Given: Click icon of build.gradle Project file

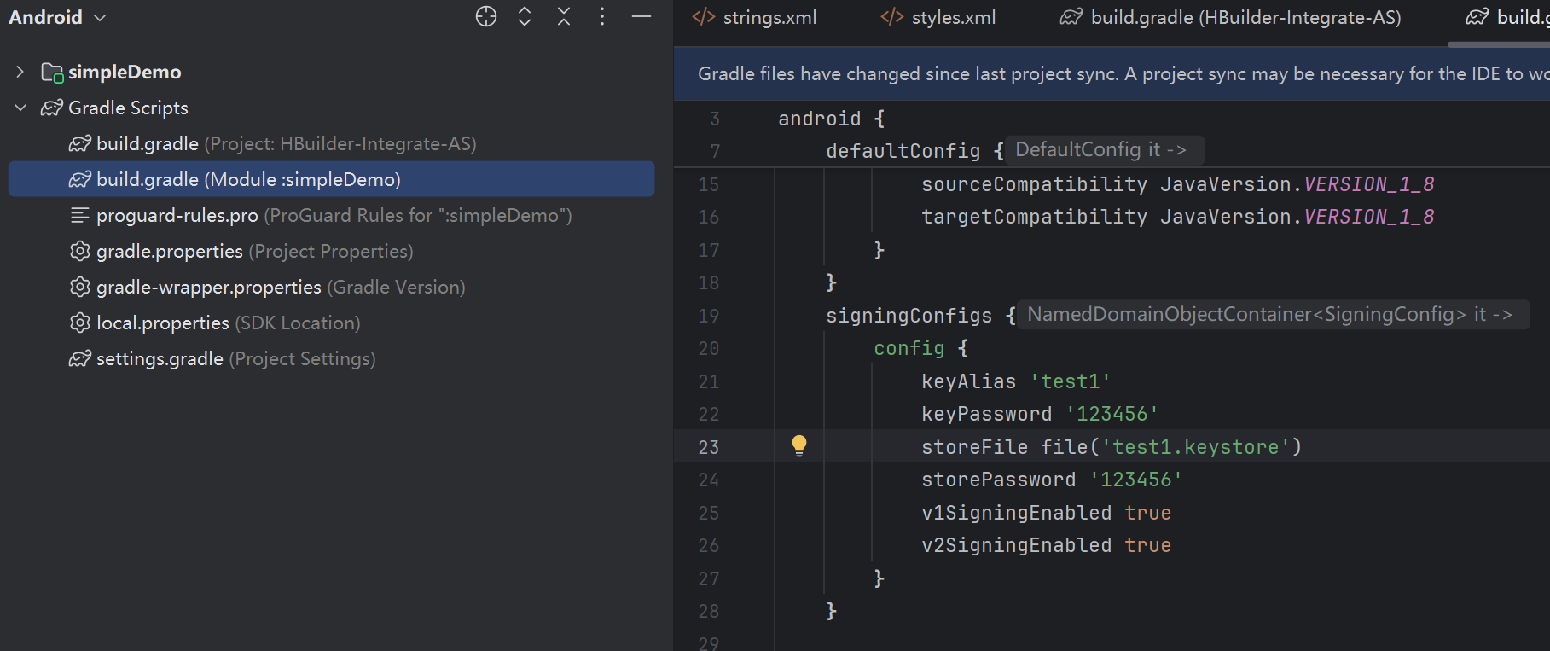Looking at the screenshot, I should pyautogui.click(x=80, y=143).
